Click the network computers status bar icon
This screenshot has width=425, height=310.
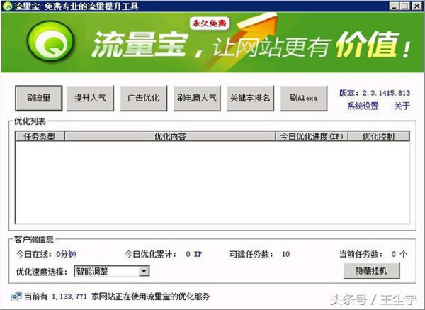point(16,297)
